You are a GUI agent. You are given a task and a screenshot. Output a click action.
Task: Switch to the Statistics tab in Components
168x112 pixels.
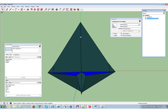click(x=17, y=55)
